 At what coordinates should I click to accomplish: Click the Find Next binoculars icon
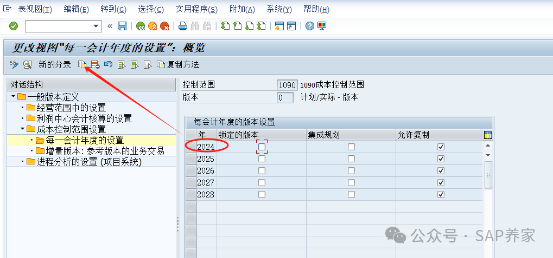(207, 26)
